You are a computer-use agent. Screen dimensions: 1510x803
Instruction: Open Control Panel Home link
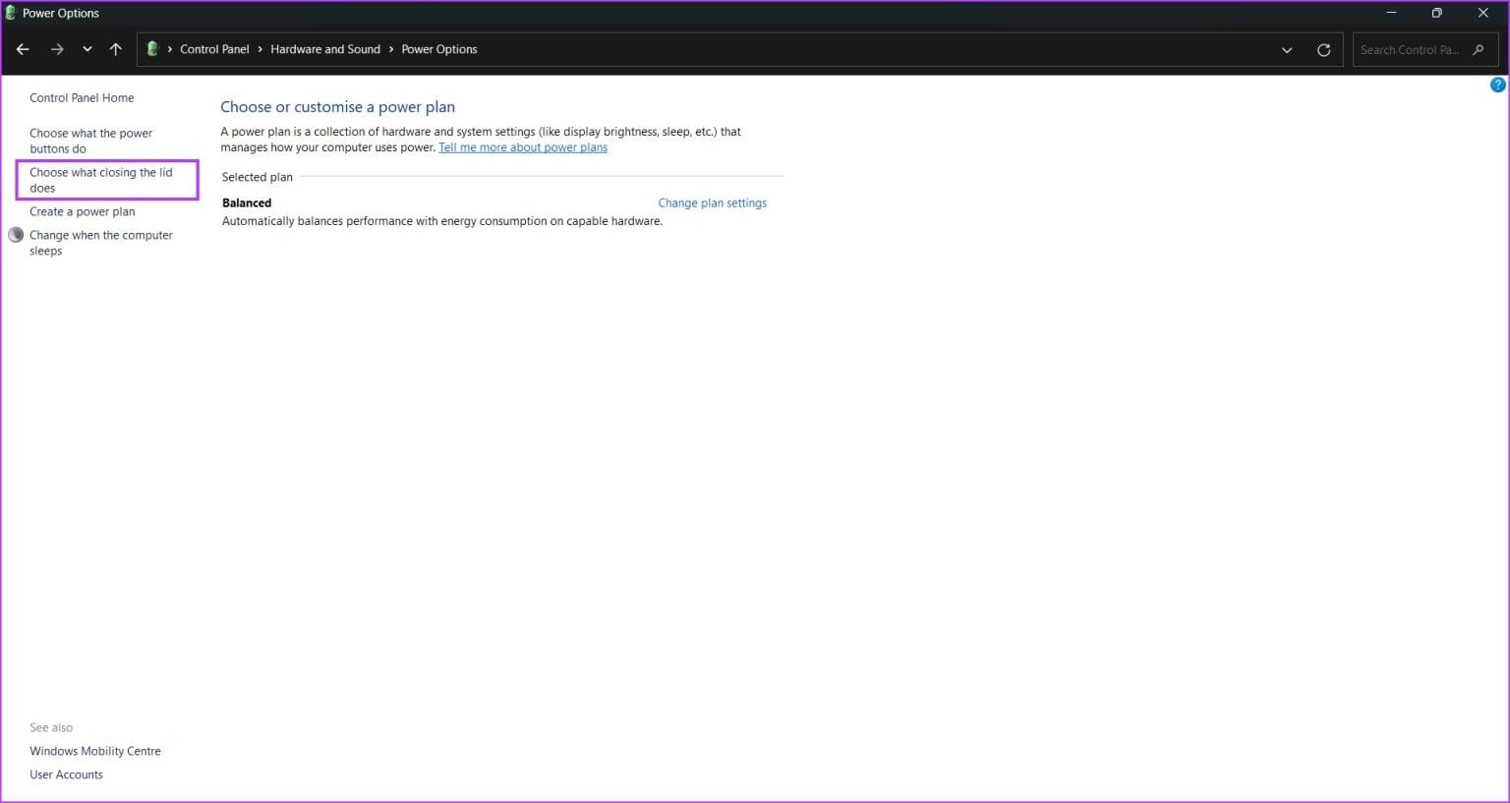pos(82,98)
